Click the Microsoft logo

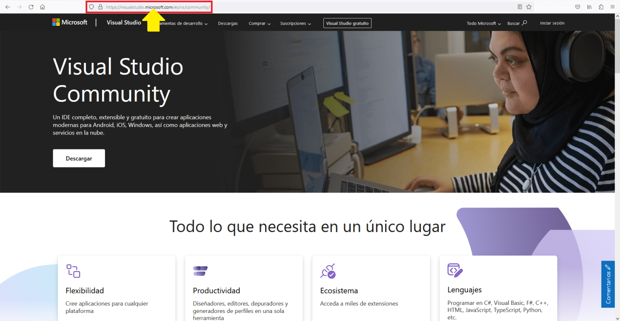(69, 22)
